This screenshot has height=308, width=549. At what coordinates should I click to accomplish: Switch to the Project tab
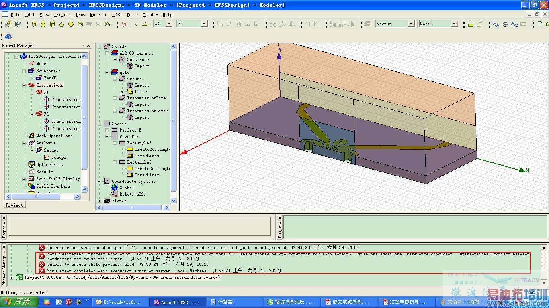14,205
